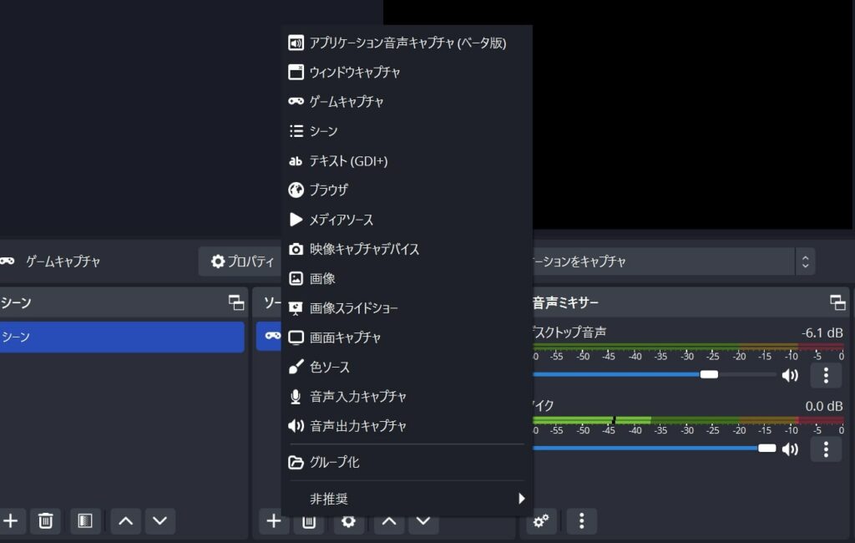Viewport: 855px width, 543px height.
Task: Open scene filters icon
Action: click(84, 521)
